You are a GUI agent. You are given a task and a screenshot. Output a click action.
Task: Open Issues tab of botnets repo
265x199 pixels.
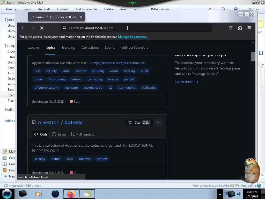59,134
